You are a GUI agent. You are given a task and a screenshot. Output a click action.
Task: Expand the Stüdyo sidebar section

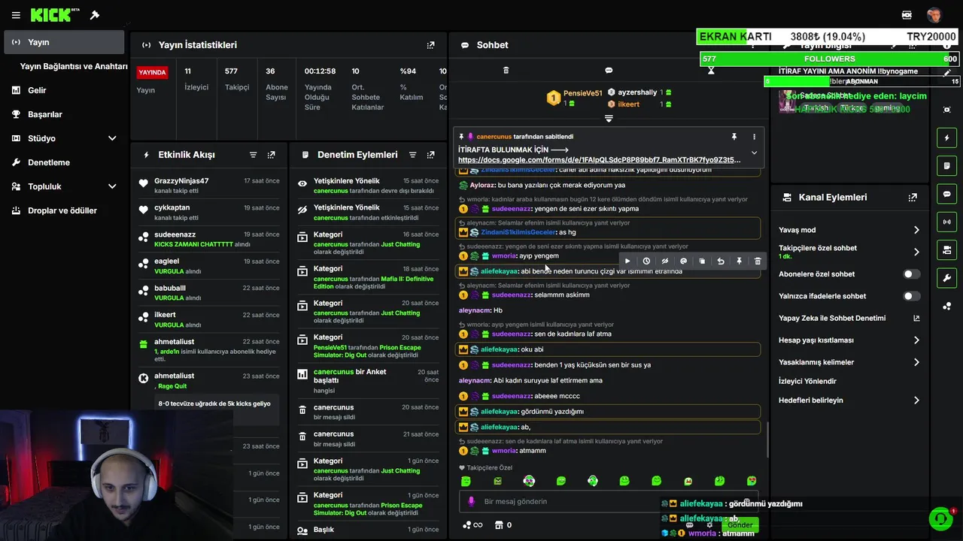(112, 138)
